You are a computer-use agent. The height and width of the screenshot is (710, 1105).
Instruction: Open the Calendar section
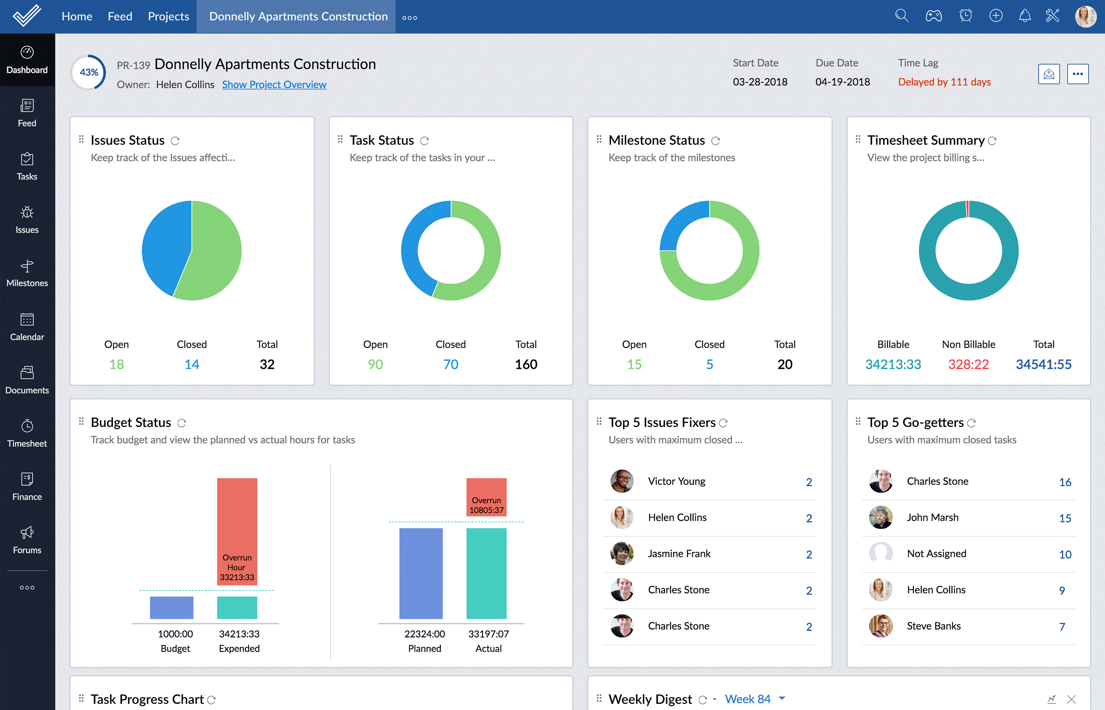pos(27,326)
